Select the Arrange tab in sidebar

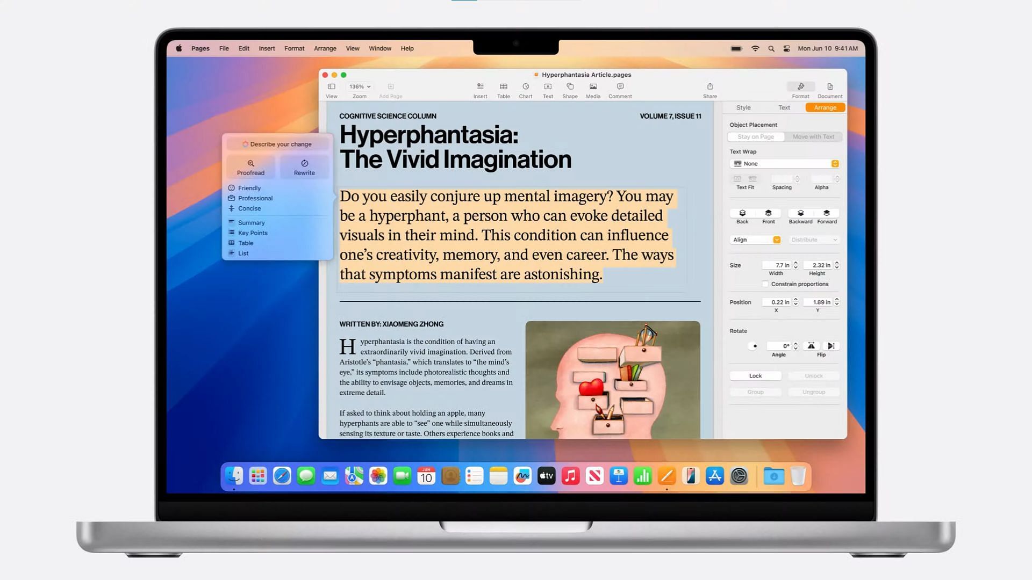coord(825,107)
